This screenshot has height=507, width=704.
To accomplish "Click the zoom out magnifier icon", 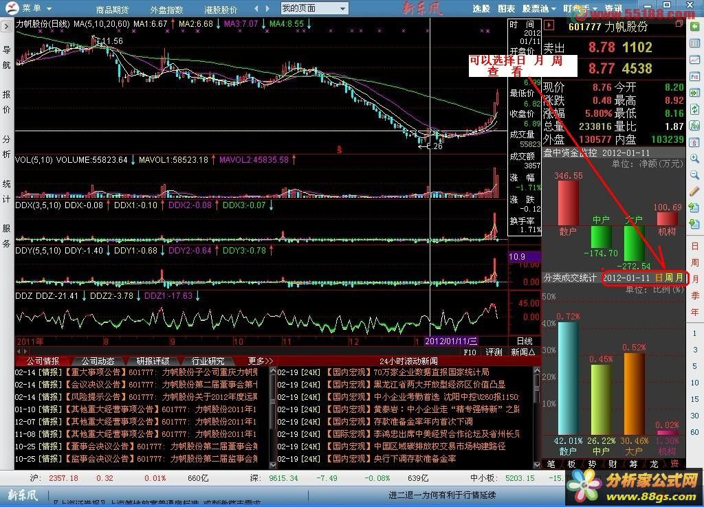I will point(694,175).
